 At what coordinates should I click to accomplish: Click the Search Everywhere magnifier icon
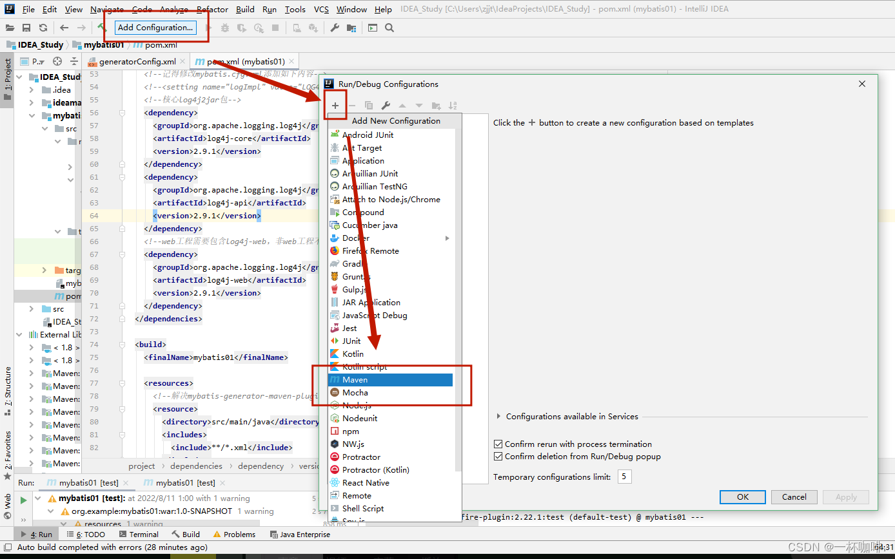point(389,28)
